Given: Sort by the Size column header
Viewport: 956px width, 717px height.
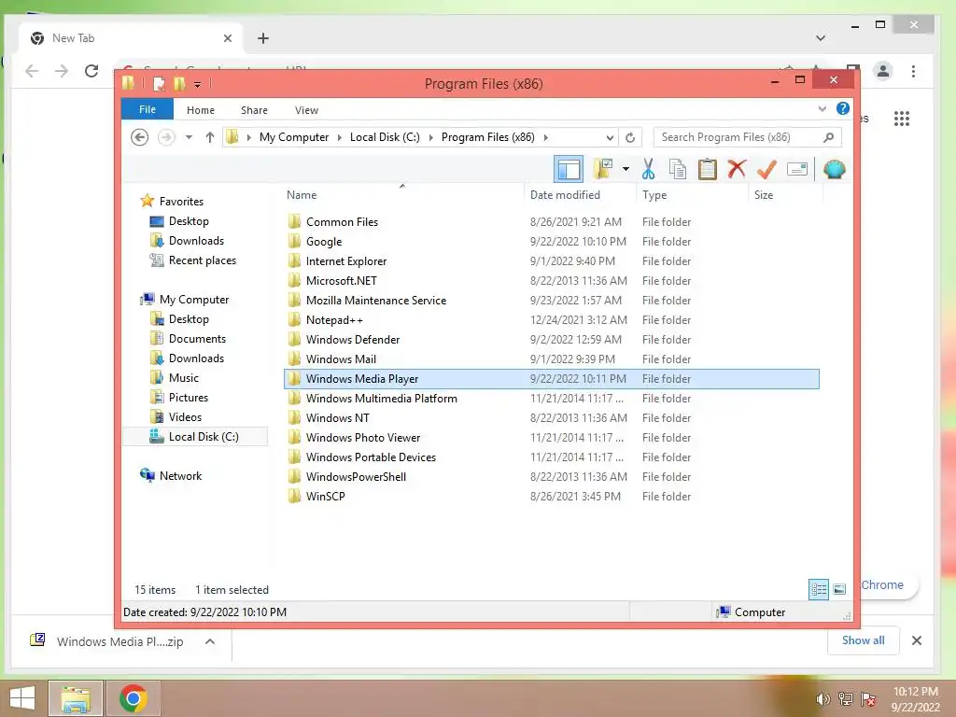Looking at the screenshot, I should pyautogui.click(x=785, y=194).
